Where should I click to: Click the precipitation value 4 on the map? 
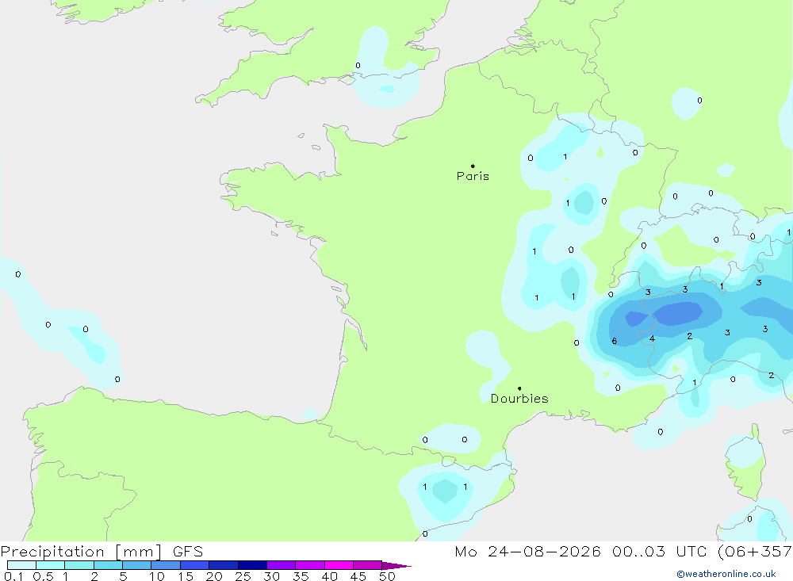653,338
